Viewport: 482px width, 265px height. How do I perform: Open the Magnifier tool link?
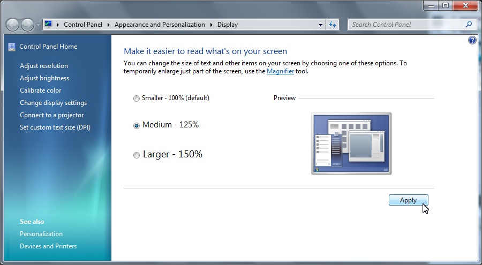(x=280, y=71)
